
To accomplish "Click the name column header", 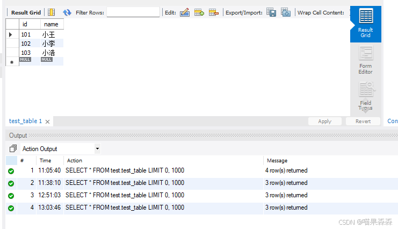I will tap(52, 24).
